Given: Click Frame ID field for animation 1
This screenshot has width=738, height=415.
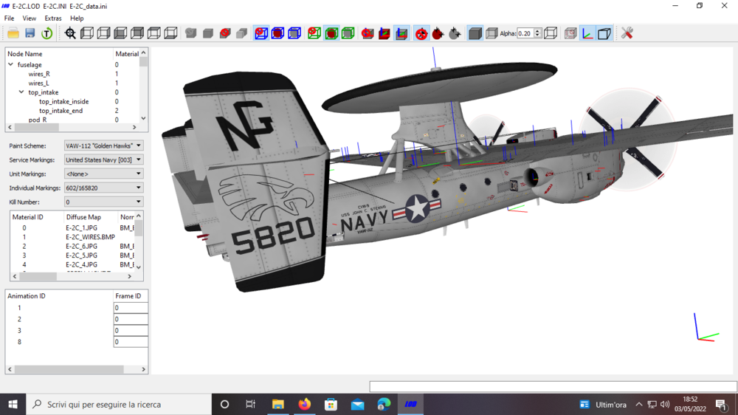Looking at the screenshot, I should [131, 308].
